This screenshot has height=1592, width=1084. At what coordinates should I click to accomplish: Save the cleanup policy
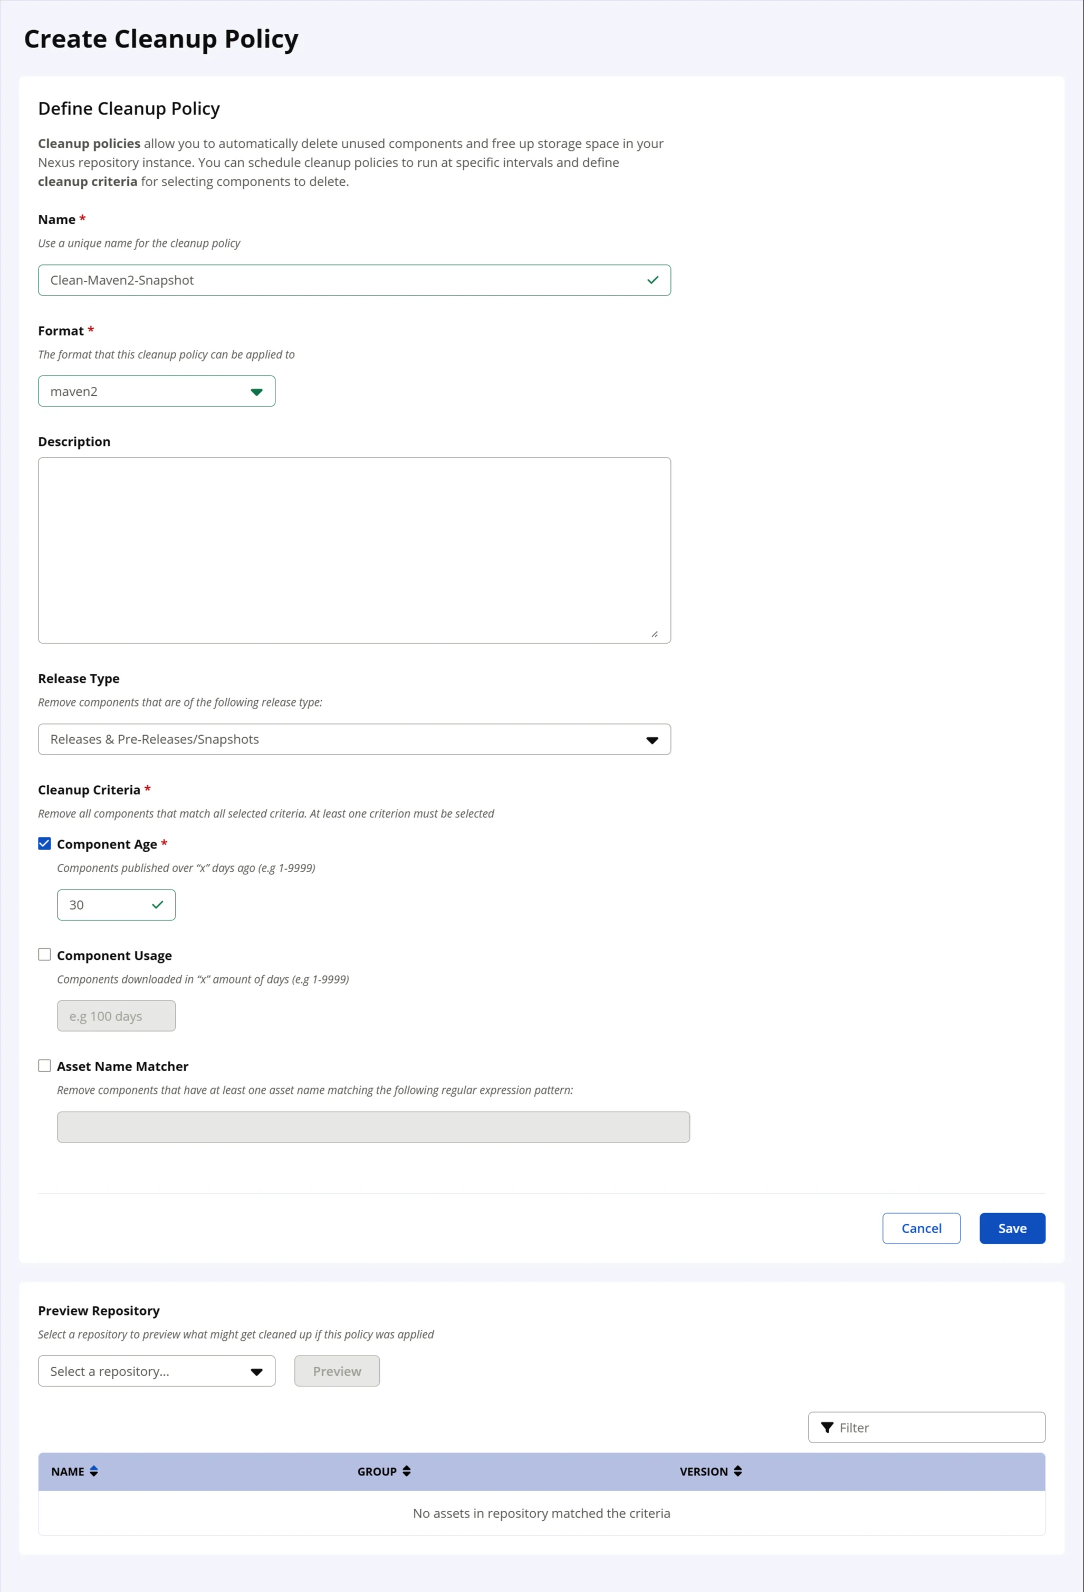[1012, 1228]
